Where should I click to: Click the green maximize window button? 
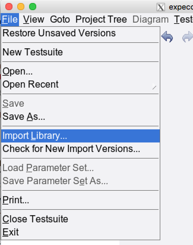(33, 7)
